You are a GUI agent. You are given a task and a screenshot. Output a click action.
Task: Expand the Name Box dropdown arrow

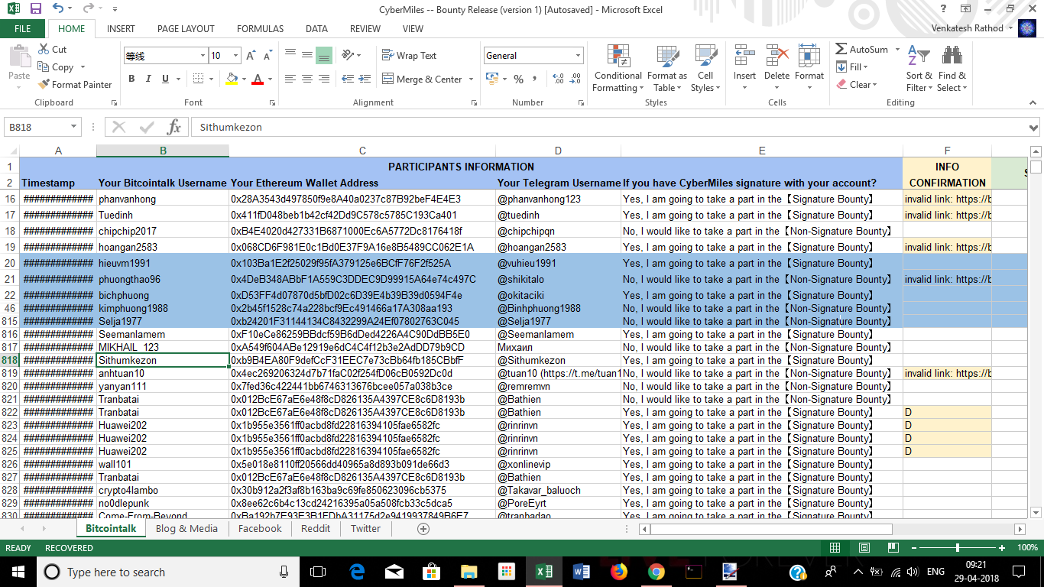pyautogui.click(x=74, y=127)
